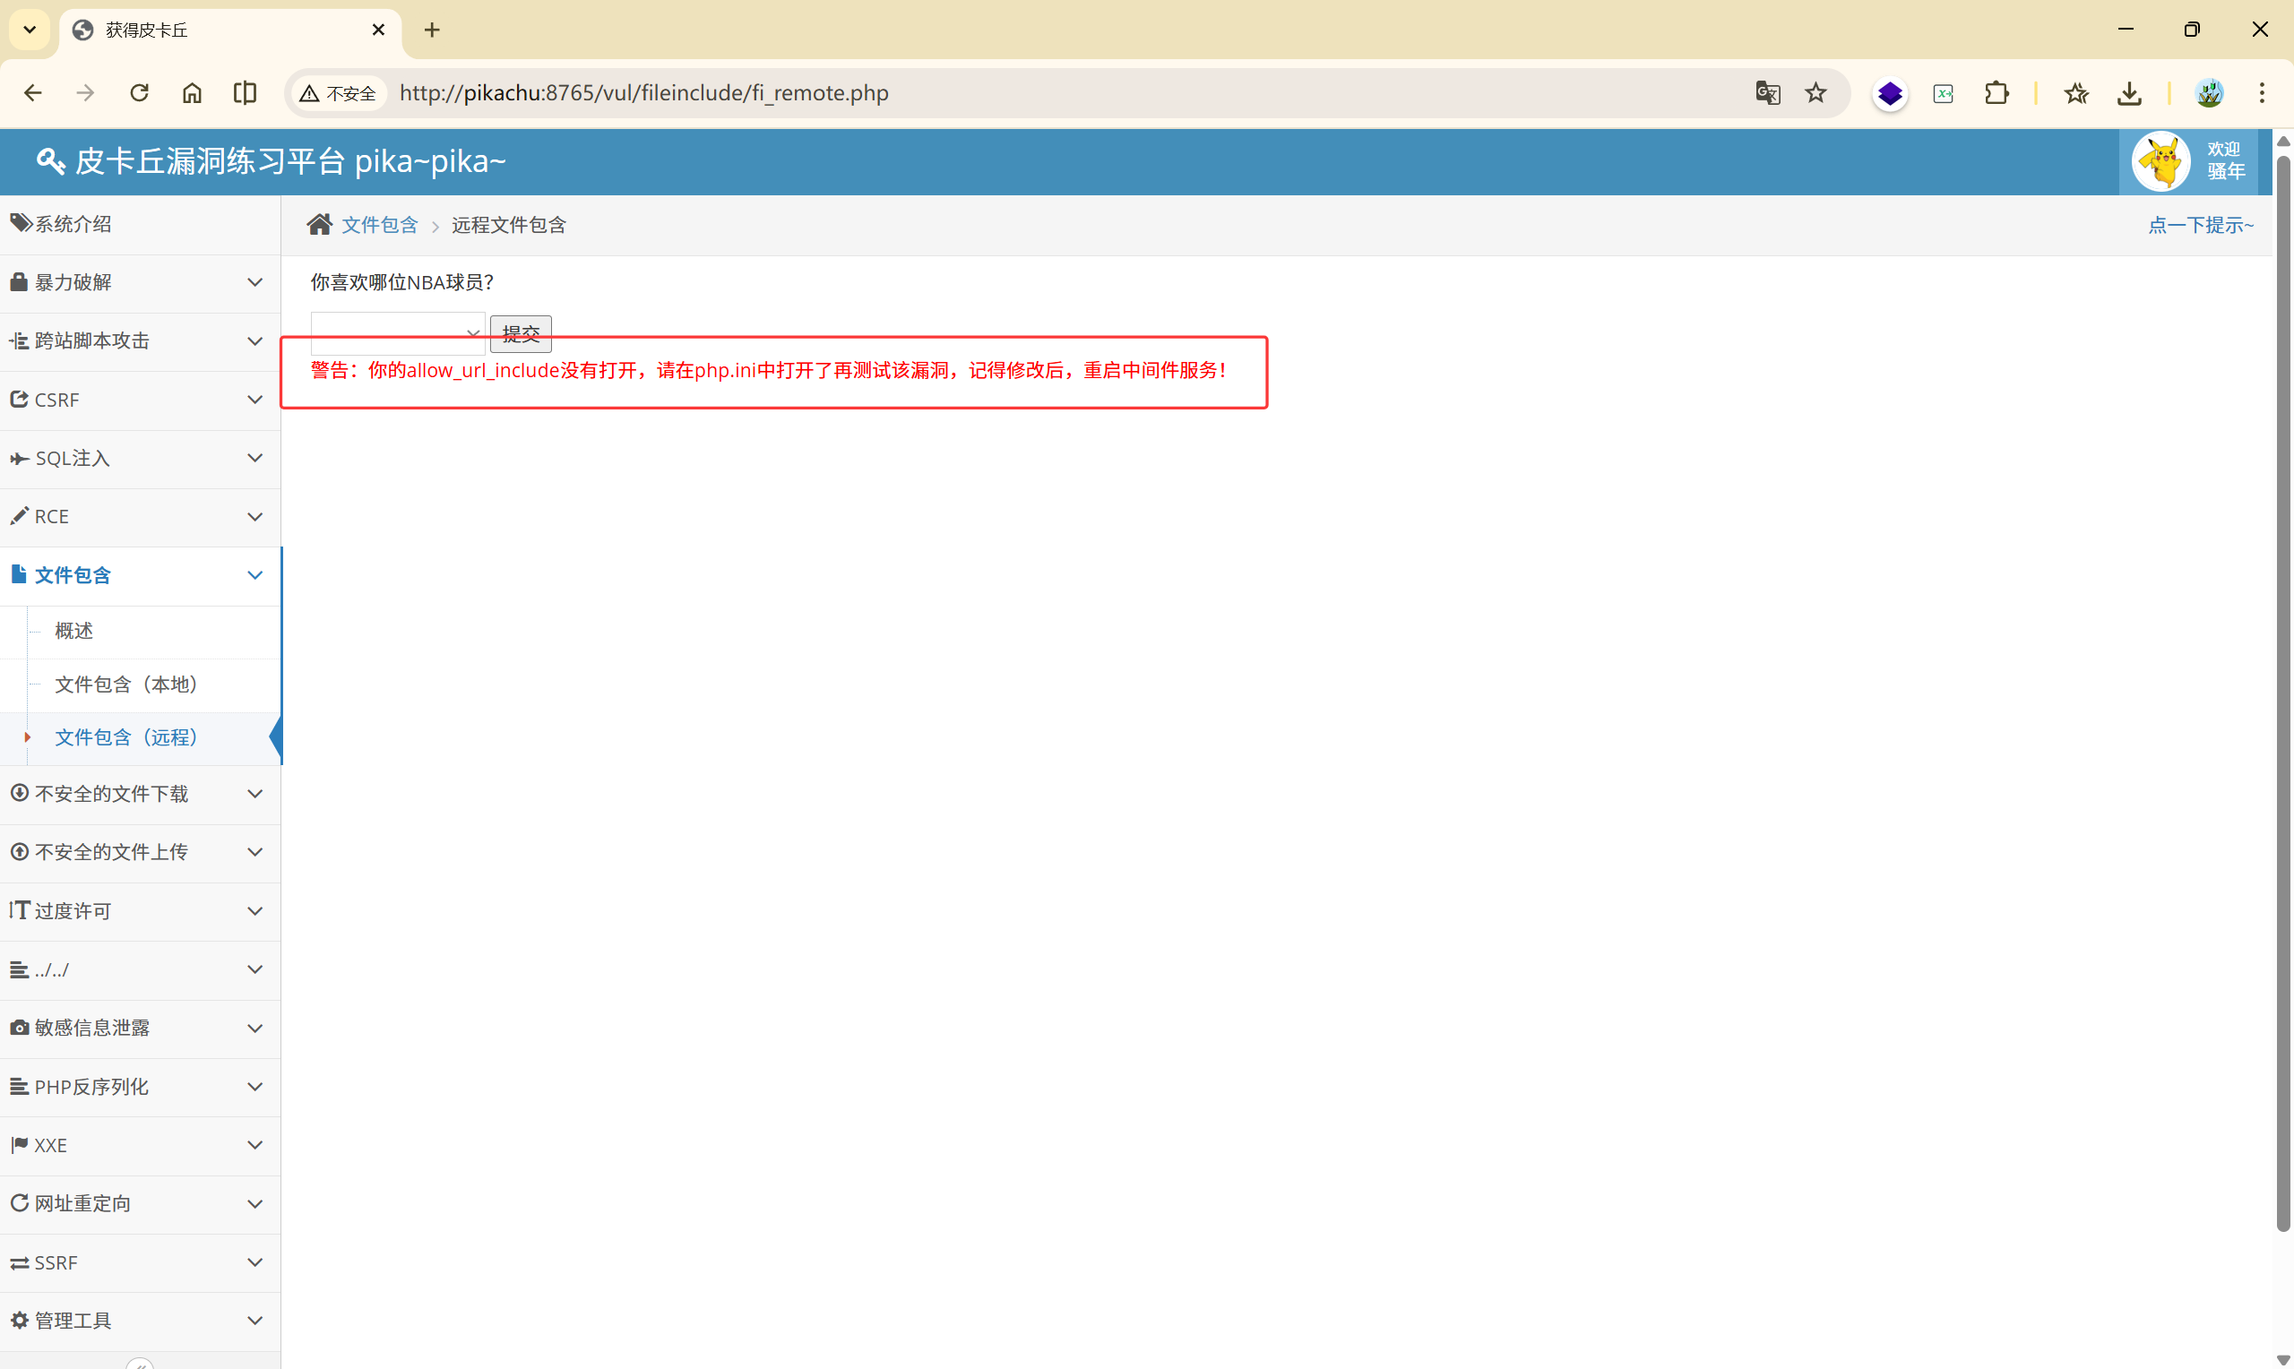2294x1369 pixels.
Task: Bookmark page with star icon
Action: point(1815,93)
